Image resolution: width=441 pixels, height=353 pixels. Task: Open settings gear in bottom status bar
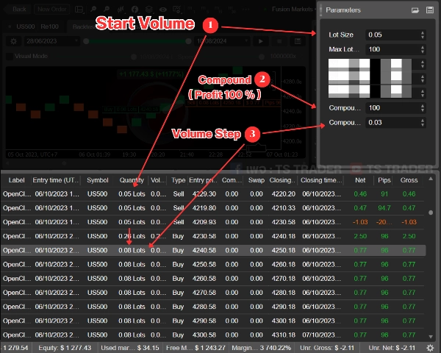(430, 347)
